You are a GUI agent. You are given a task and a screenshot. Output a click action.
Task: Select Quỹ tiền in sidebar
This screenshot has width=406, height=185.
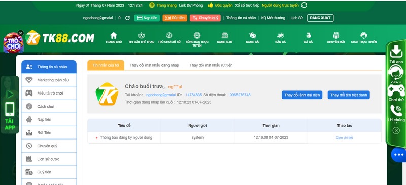pos(49,172)
